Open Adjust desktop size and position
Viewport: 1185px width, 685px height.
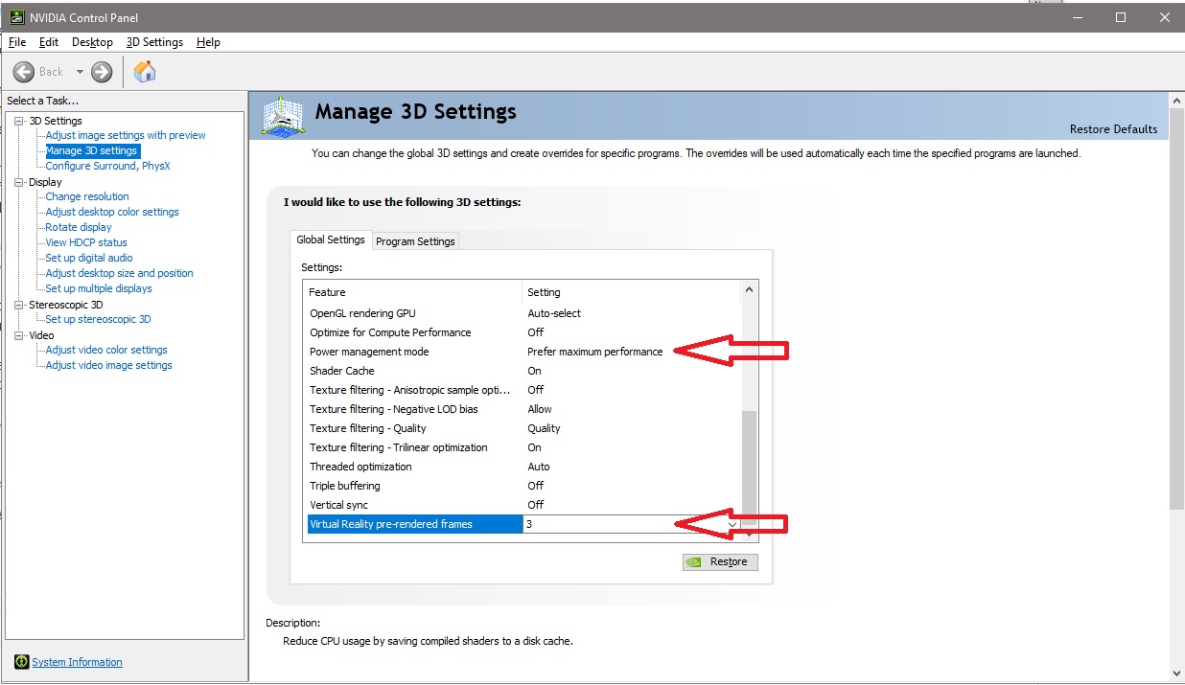pos(120,273)
